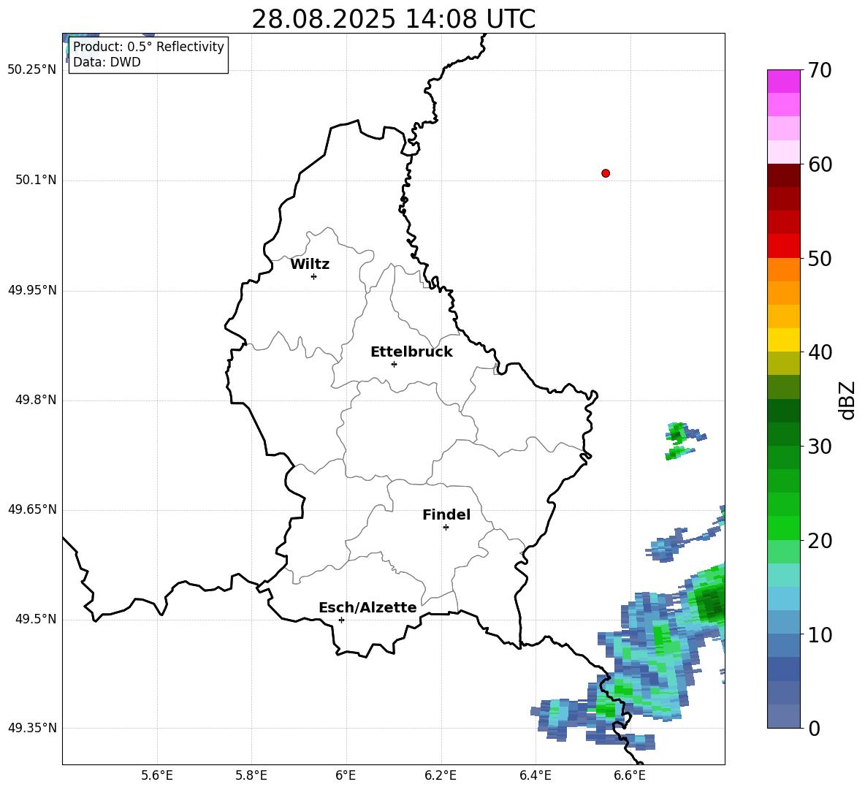Viewport: 865px width, 790px height.
Task: Click the 50 colorbar tick label
Action: pyautogui.click(x=820, y=259)
